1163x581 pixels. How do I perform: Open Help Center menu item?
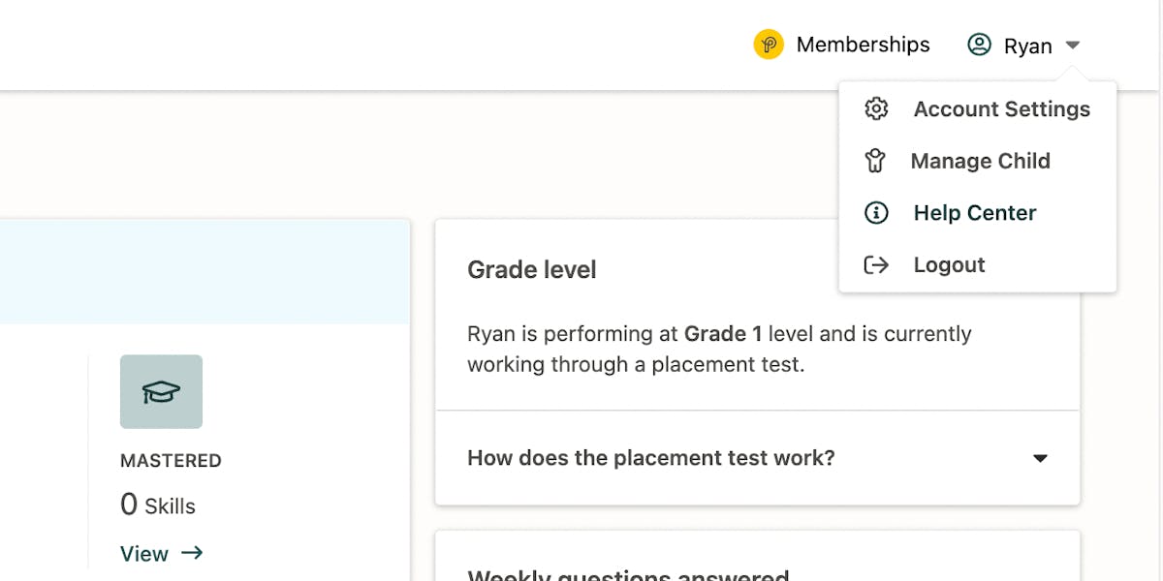pyautogui.click(x=974, y=213)
